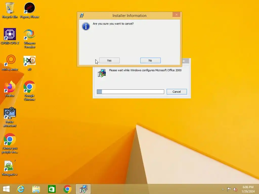
Task: Click the Office 2000 installation progress bar
Action: tap(130, 92)
